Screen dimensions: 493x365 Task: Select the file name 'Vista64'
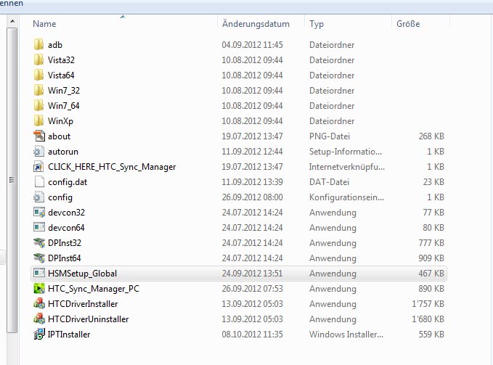point(61,75)
